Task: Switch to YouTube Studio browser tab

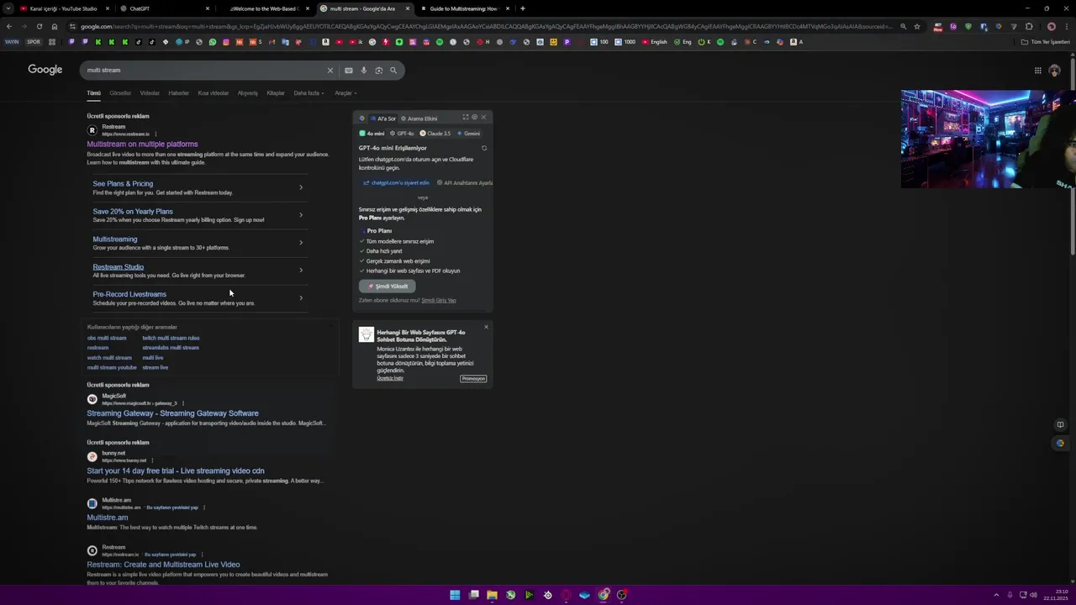Action: 63,8
